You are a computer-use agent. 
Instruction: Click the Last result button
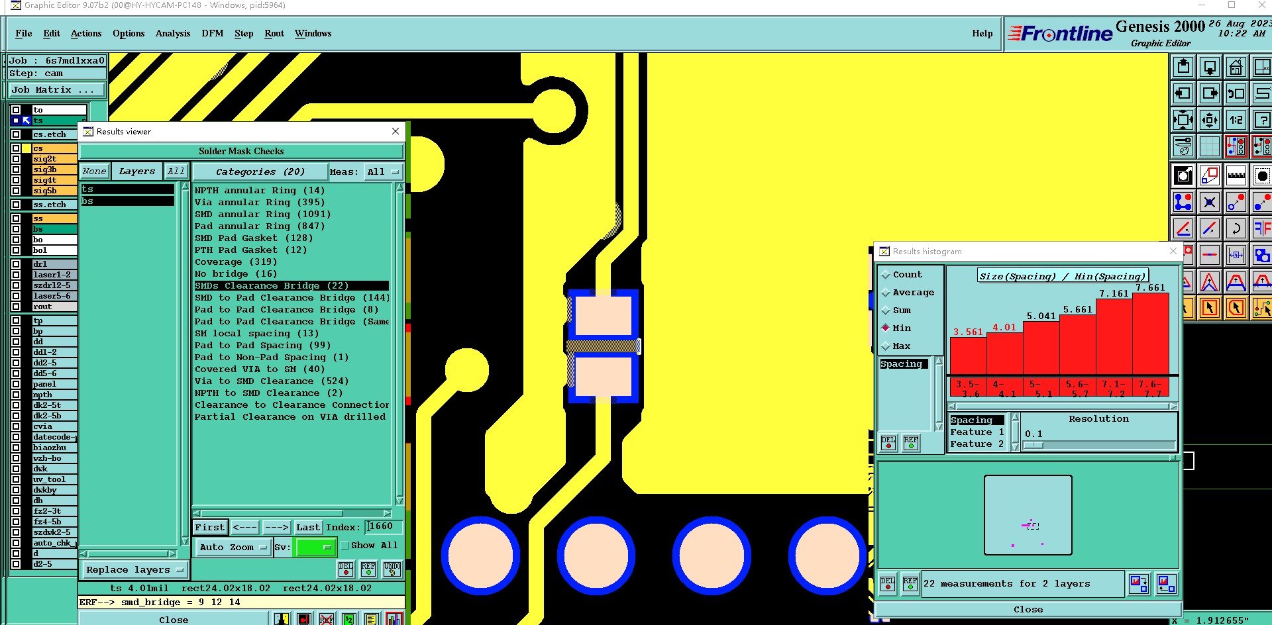[308, 528]
